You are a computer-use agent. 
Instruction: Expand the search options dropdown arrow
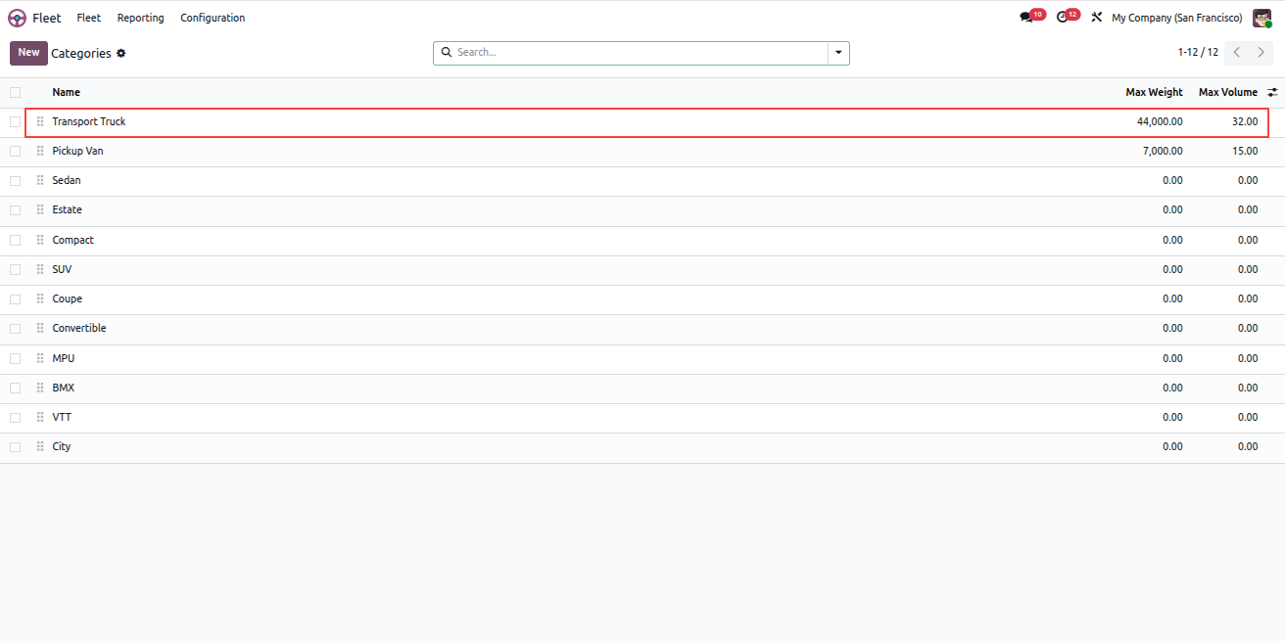click(838, 53)
